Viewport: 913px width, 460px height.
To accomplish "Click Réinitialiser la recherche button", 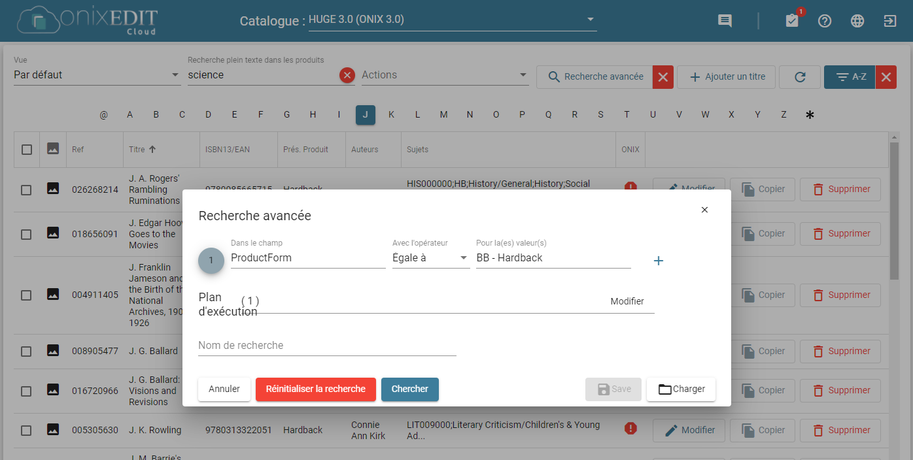I will pyautogui.click(x=316, y=389).
